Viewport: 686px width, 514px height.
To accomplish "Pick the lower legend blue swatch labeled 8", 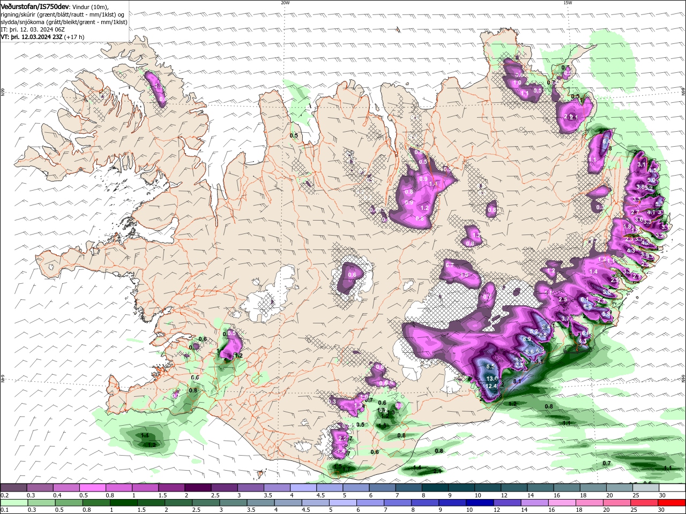I will click(x=426, y=502).
